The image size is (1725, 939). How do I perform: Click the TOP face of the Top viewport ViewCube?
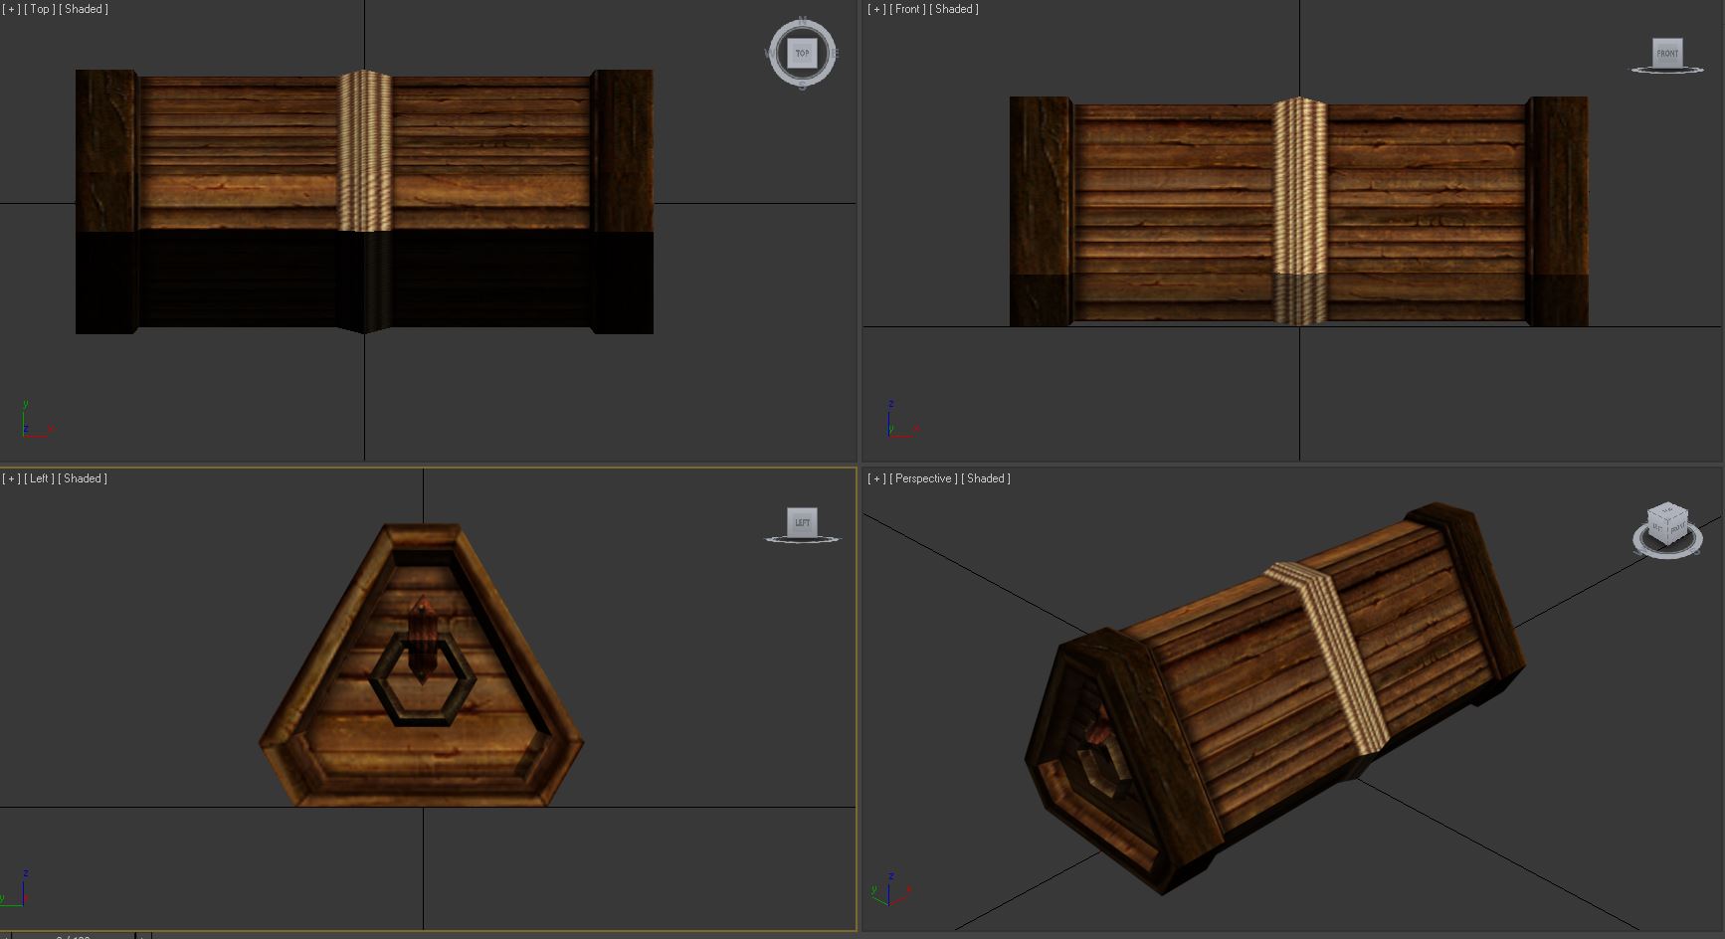click(802, 53)
